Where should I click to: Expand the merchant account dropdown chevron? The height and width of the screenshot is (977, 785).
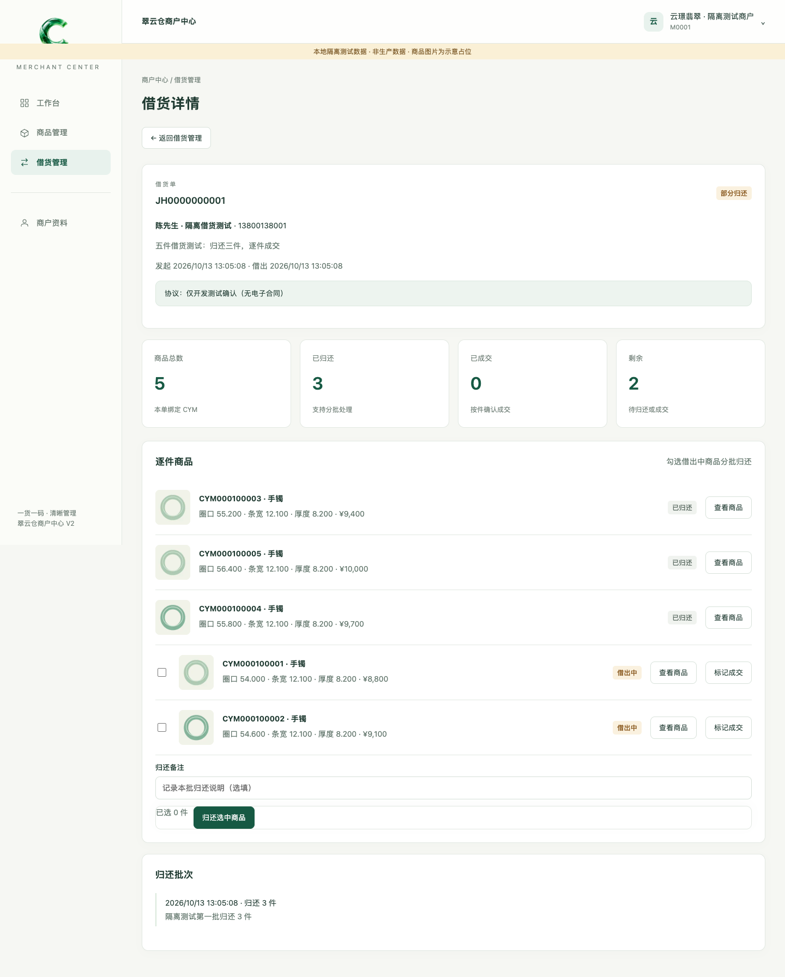pos(763,23)
